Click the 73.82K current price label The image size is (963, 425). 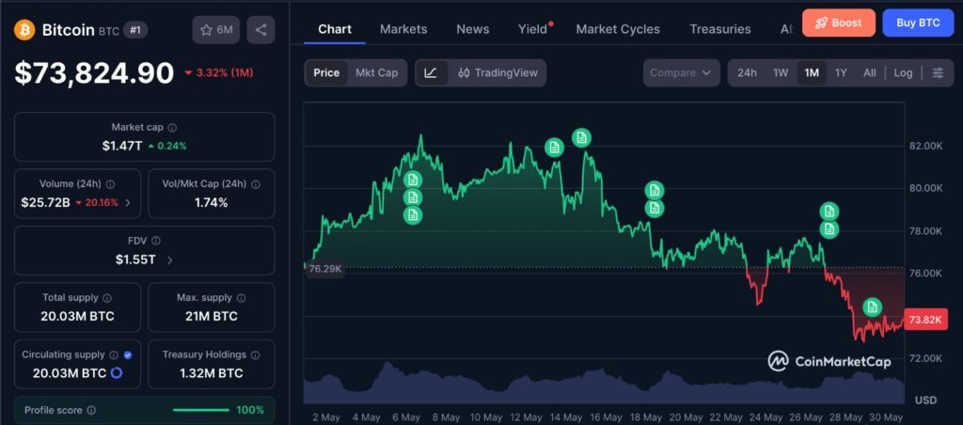tap(925, 320)
